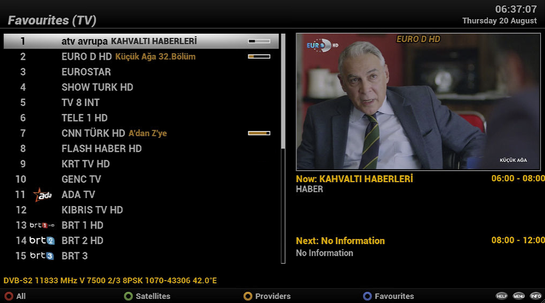Select channel 6 TELE 1 HD
The image size is (545, 303).
(141, 118)
